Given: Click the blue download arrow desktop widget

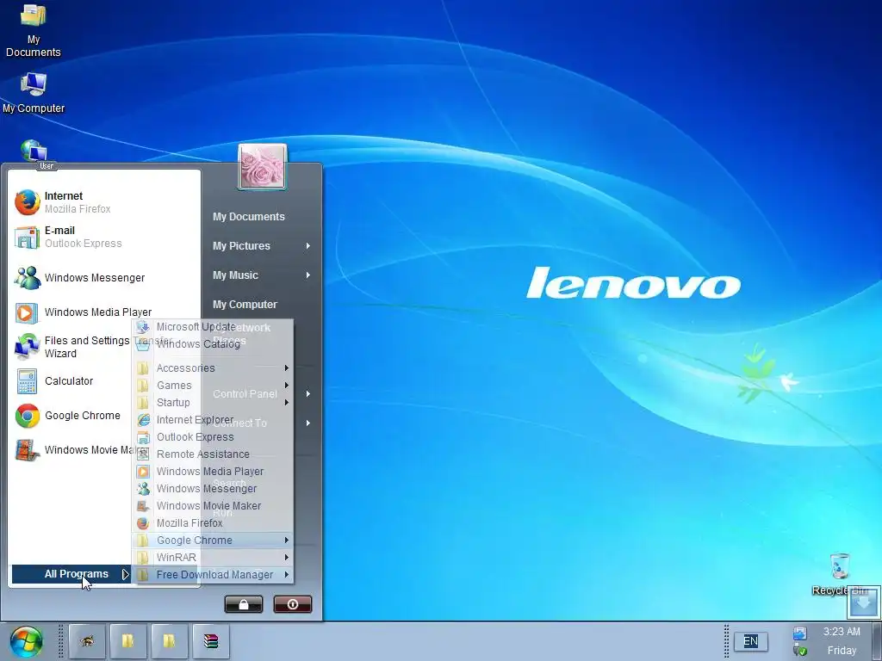Looking at the screenshot, I should [863, 602].
